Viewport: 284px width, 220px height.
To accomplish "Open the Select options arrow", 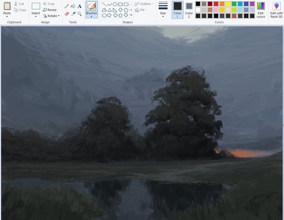I will [x=36, y=16].
